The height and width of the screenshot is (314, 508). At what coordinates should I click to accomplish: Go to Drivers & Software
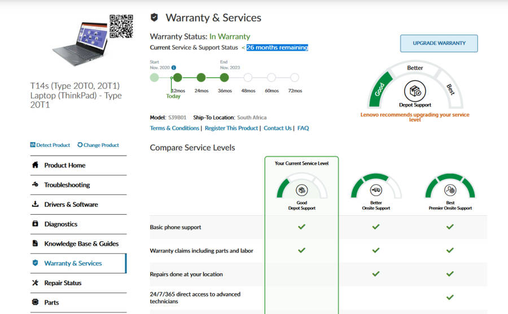tap(71, 205)
